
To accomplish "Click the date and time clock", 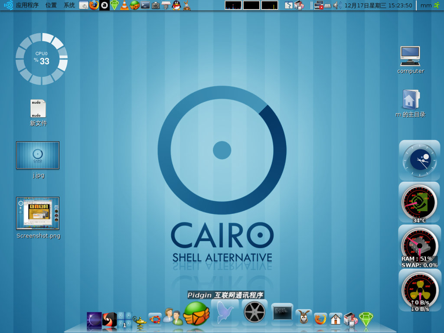I will pos(378,5).
